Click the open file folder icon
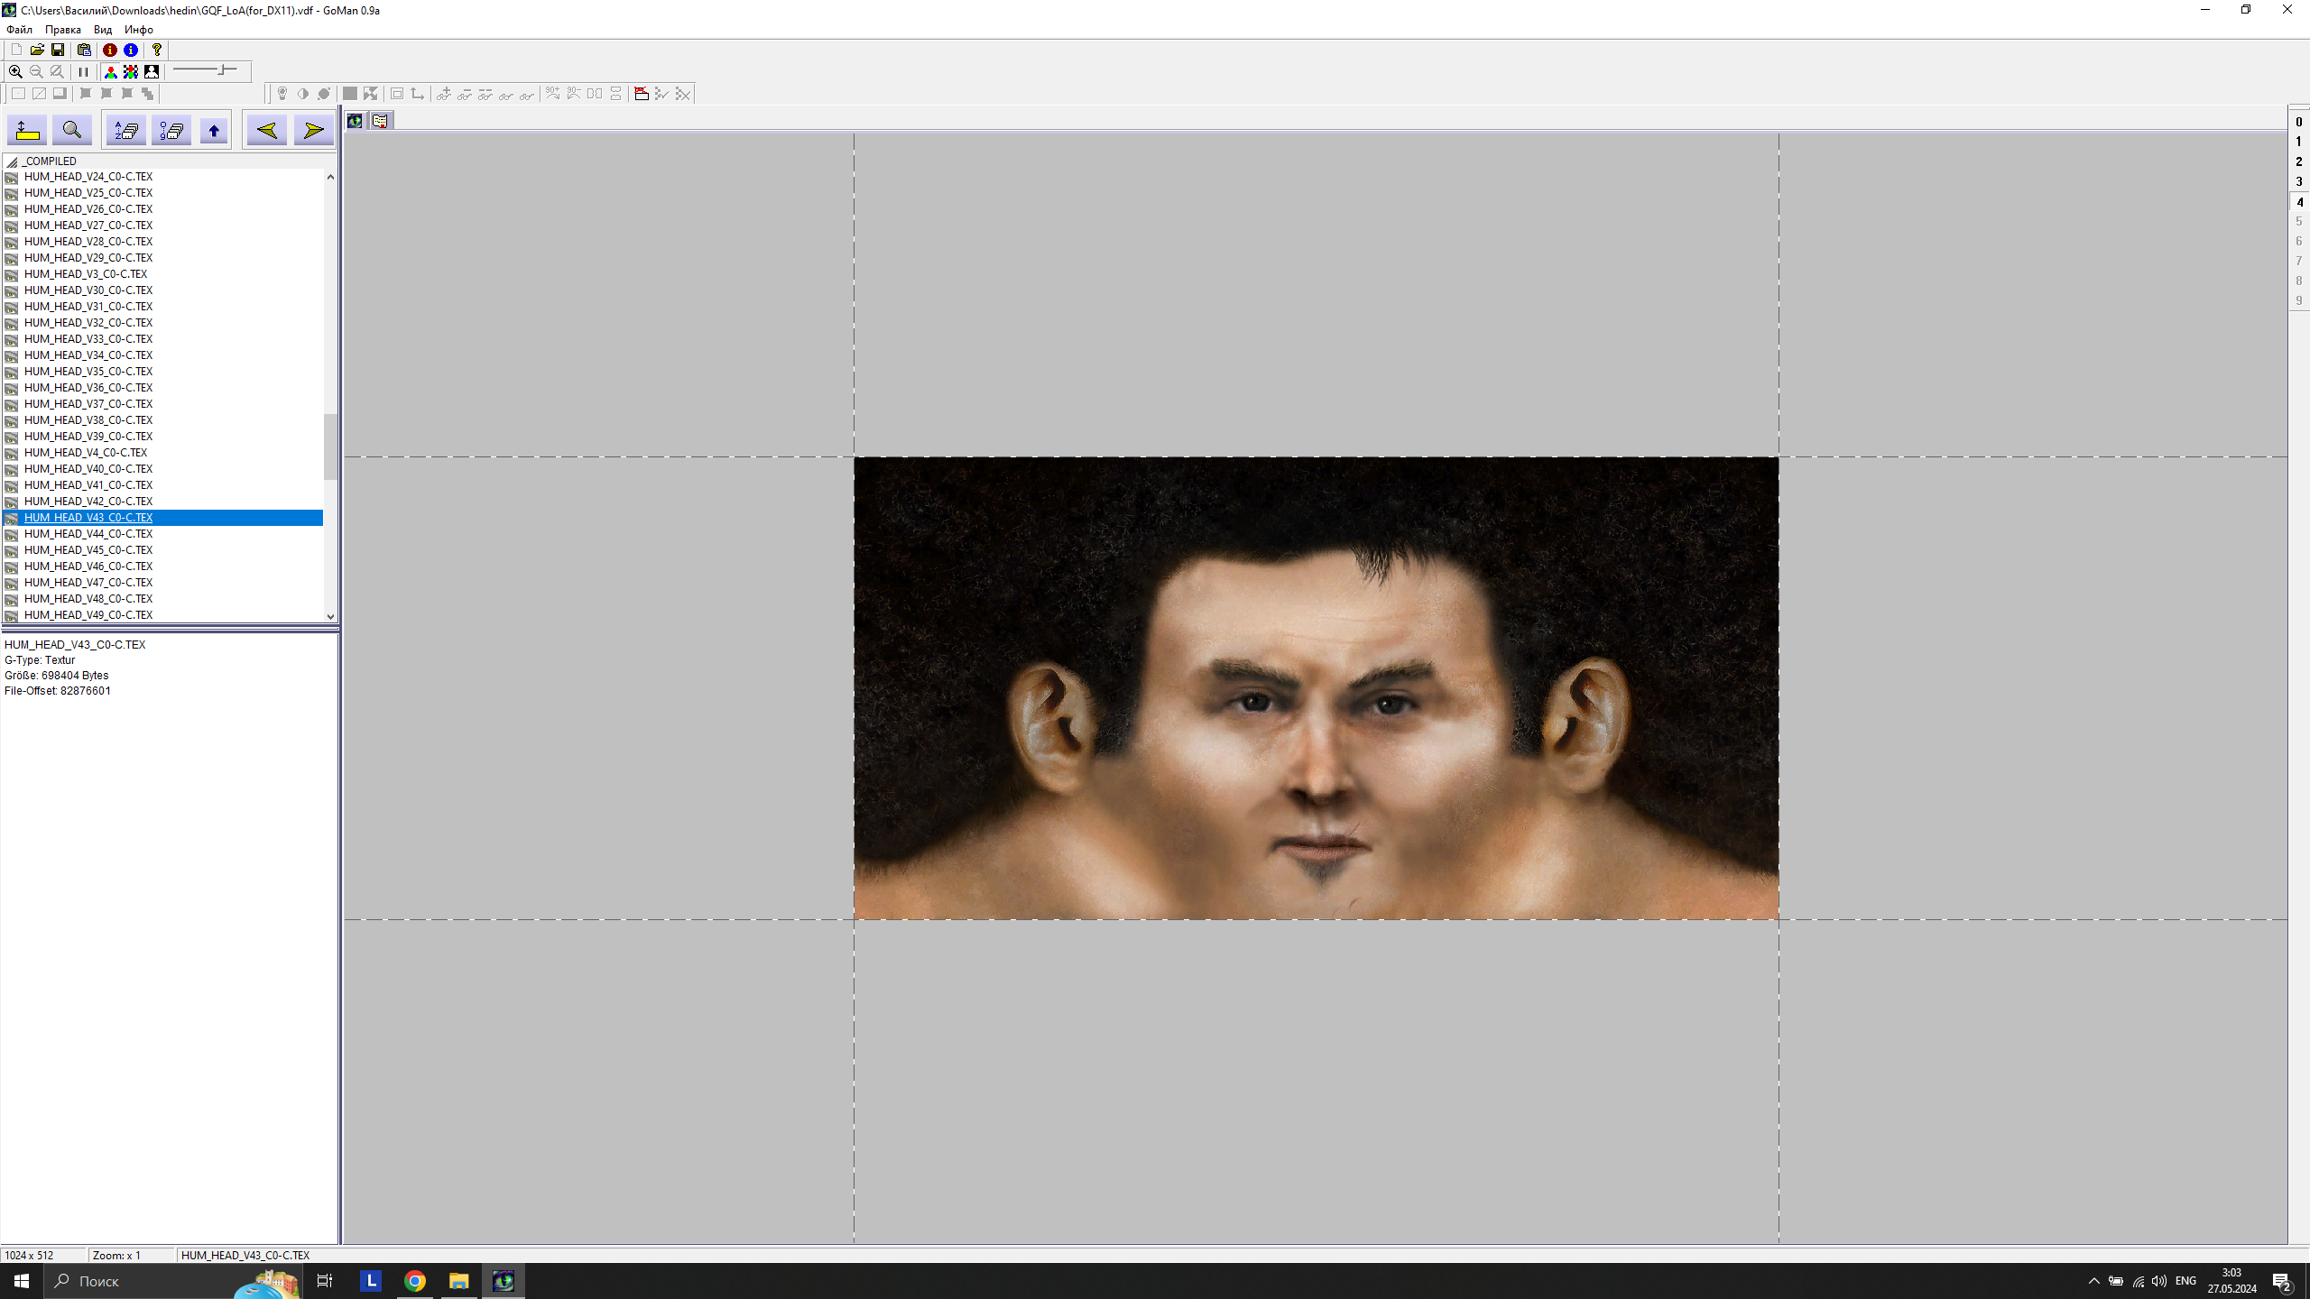 37,50
